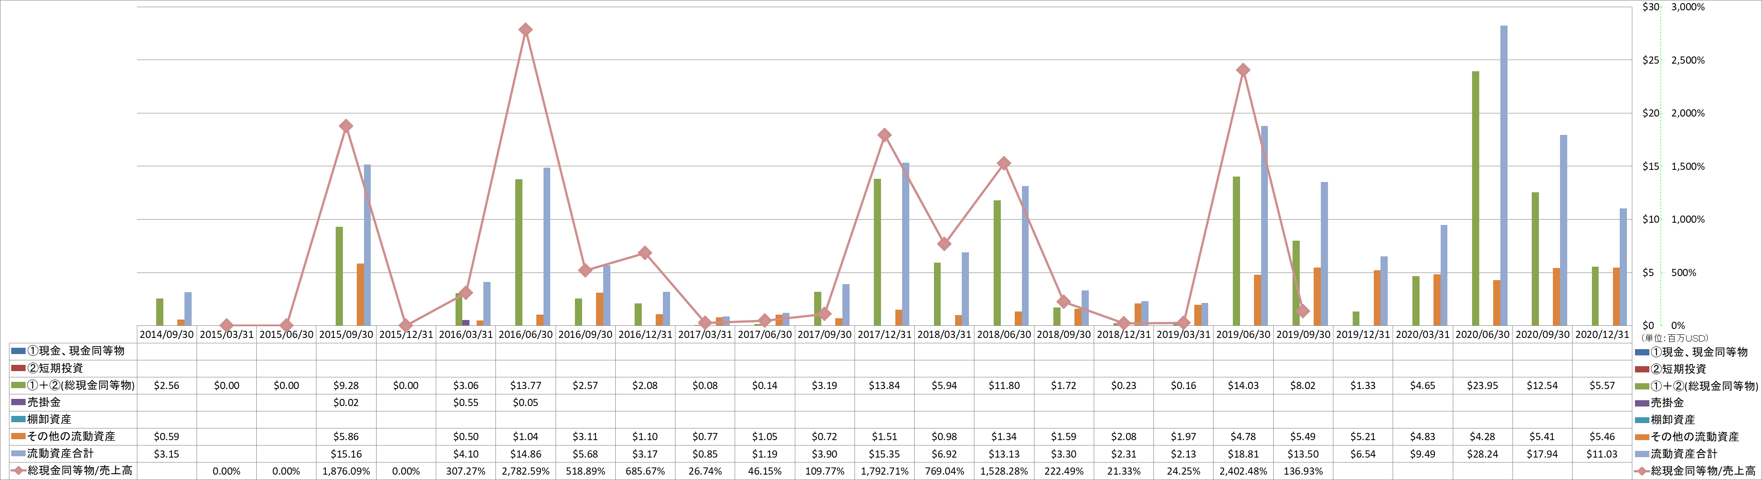Select the 136.93% ratio cell
The height and width of the screenshot is (480, 1762).
click(1303, 471)
